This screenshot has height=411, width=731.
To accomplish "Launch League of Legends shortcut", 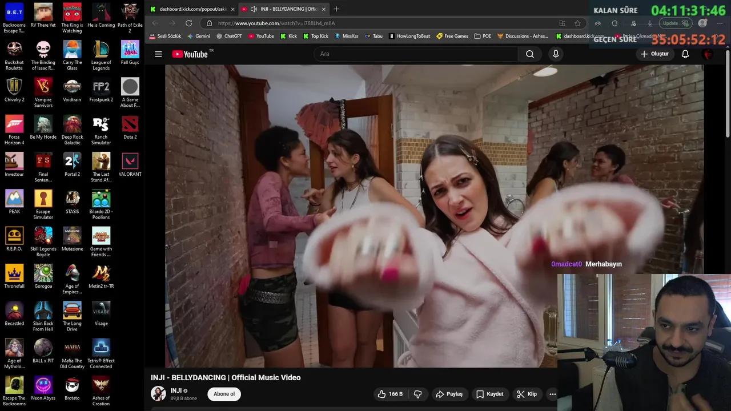I will point(101,55).
